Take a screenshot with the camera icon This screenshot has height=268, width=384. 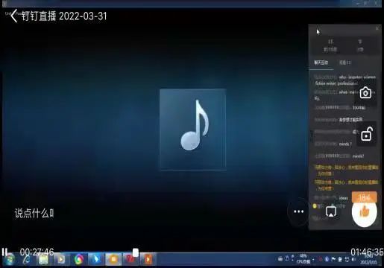coord(365,93)
